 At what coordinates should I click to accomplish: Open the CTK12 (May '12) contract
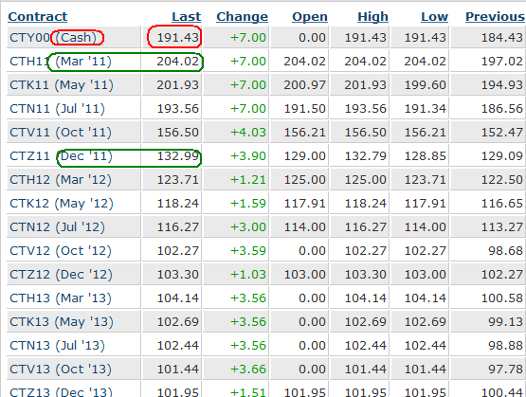click(62, 204)
